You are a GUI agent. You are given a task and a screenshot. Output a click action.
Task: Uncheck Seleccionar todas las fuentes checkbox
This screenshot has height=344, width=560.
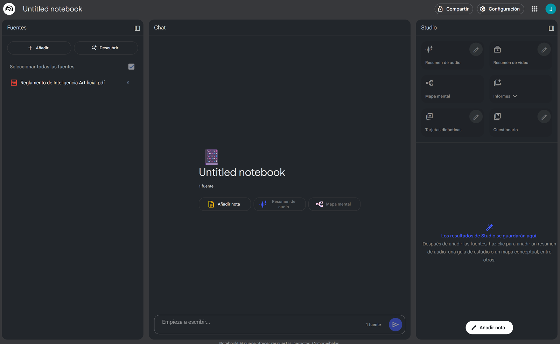tap(131, 67)
